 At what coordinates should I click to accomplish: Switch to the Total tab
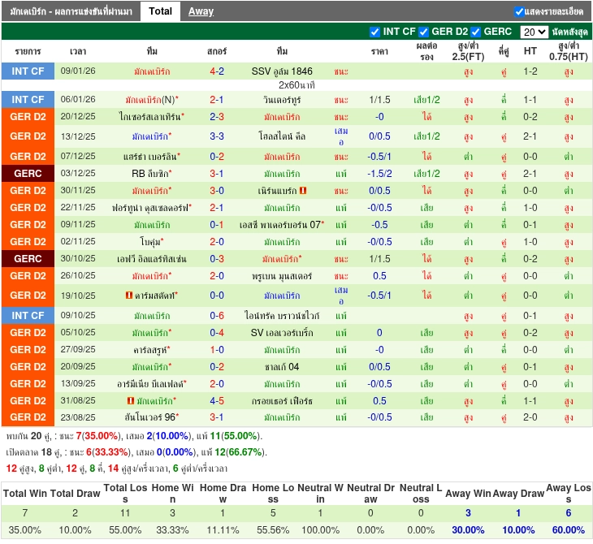tap(160, 11)
